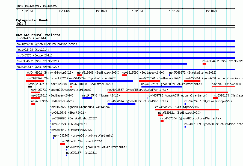This screenshot has height=166, width=243.
Task: Click the left arrowhead of the ruler
Action: click(x=17, y=8)
